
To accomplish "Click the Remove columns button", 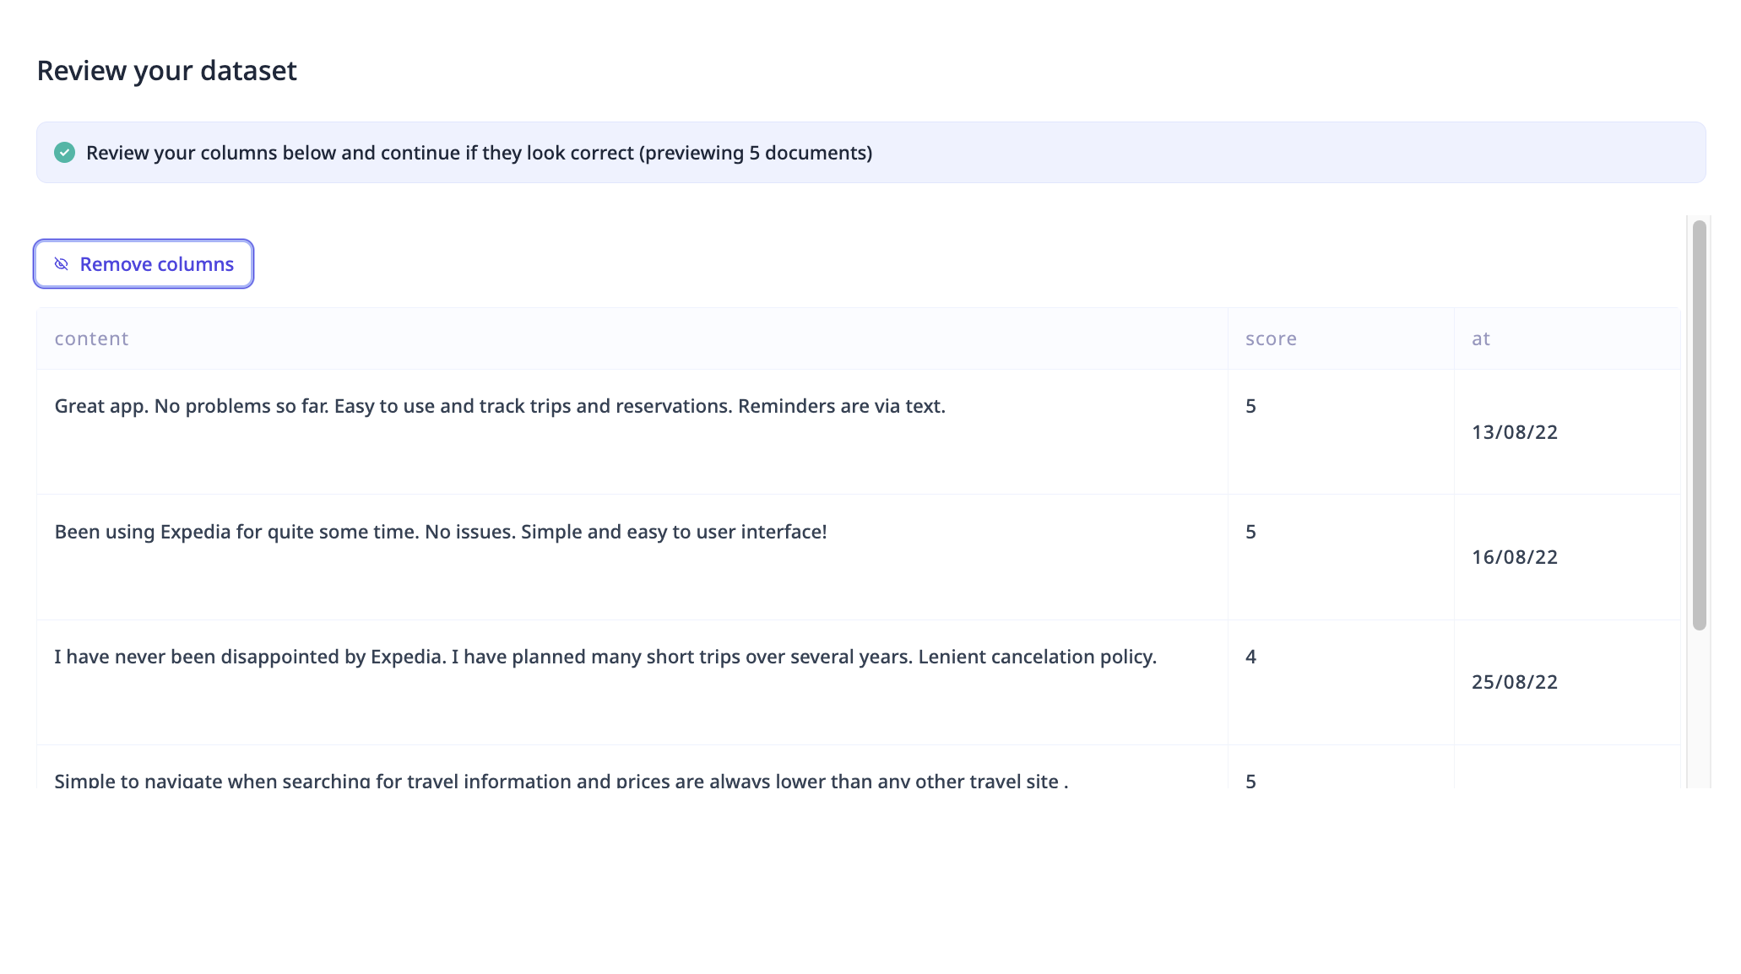I will pos(144,264).
